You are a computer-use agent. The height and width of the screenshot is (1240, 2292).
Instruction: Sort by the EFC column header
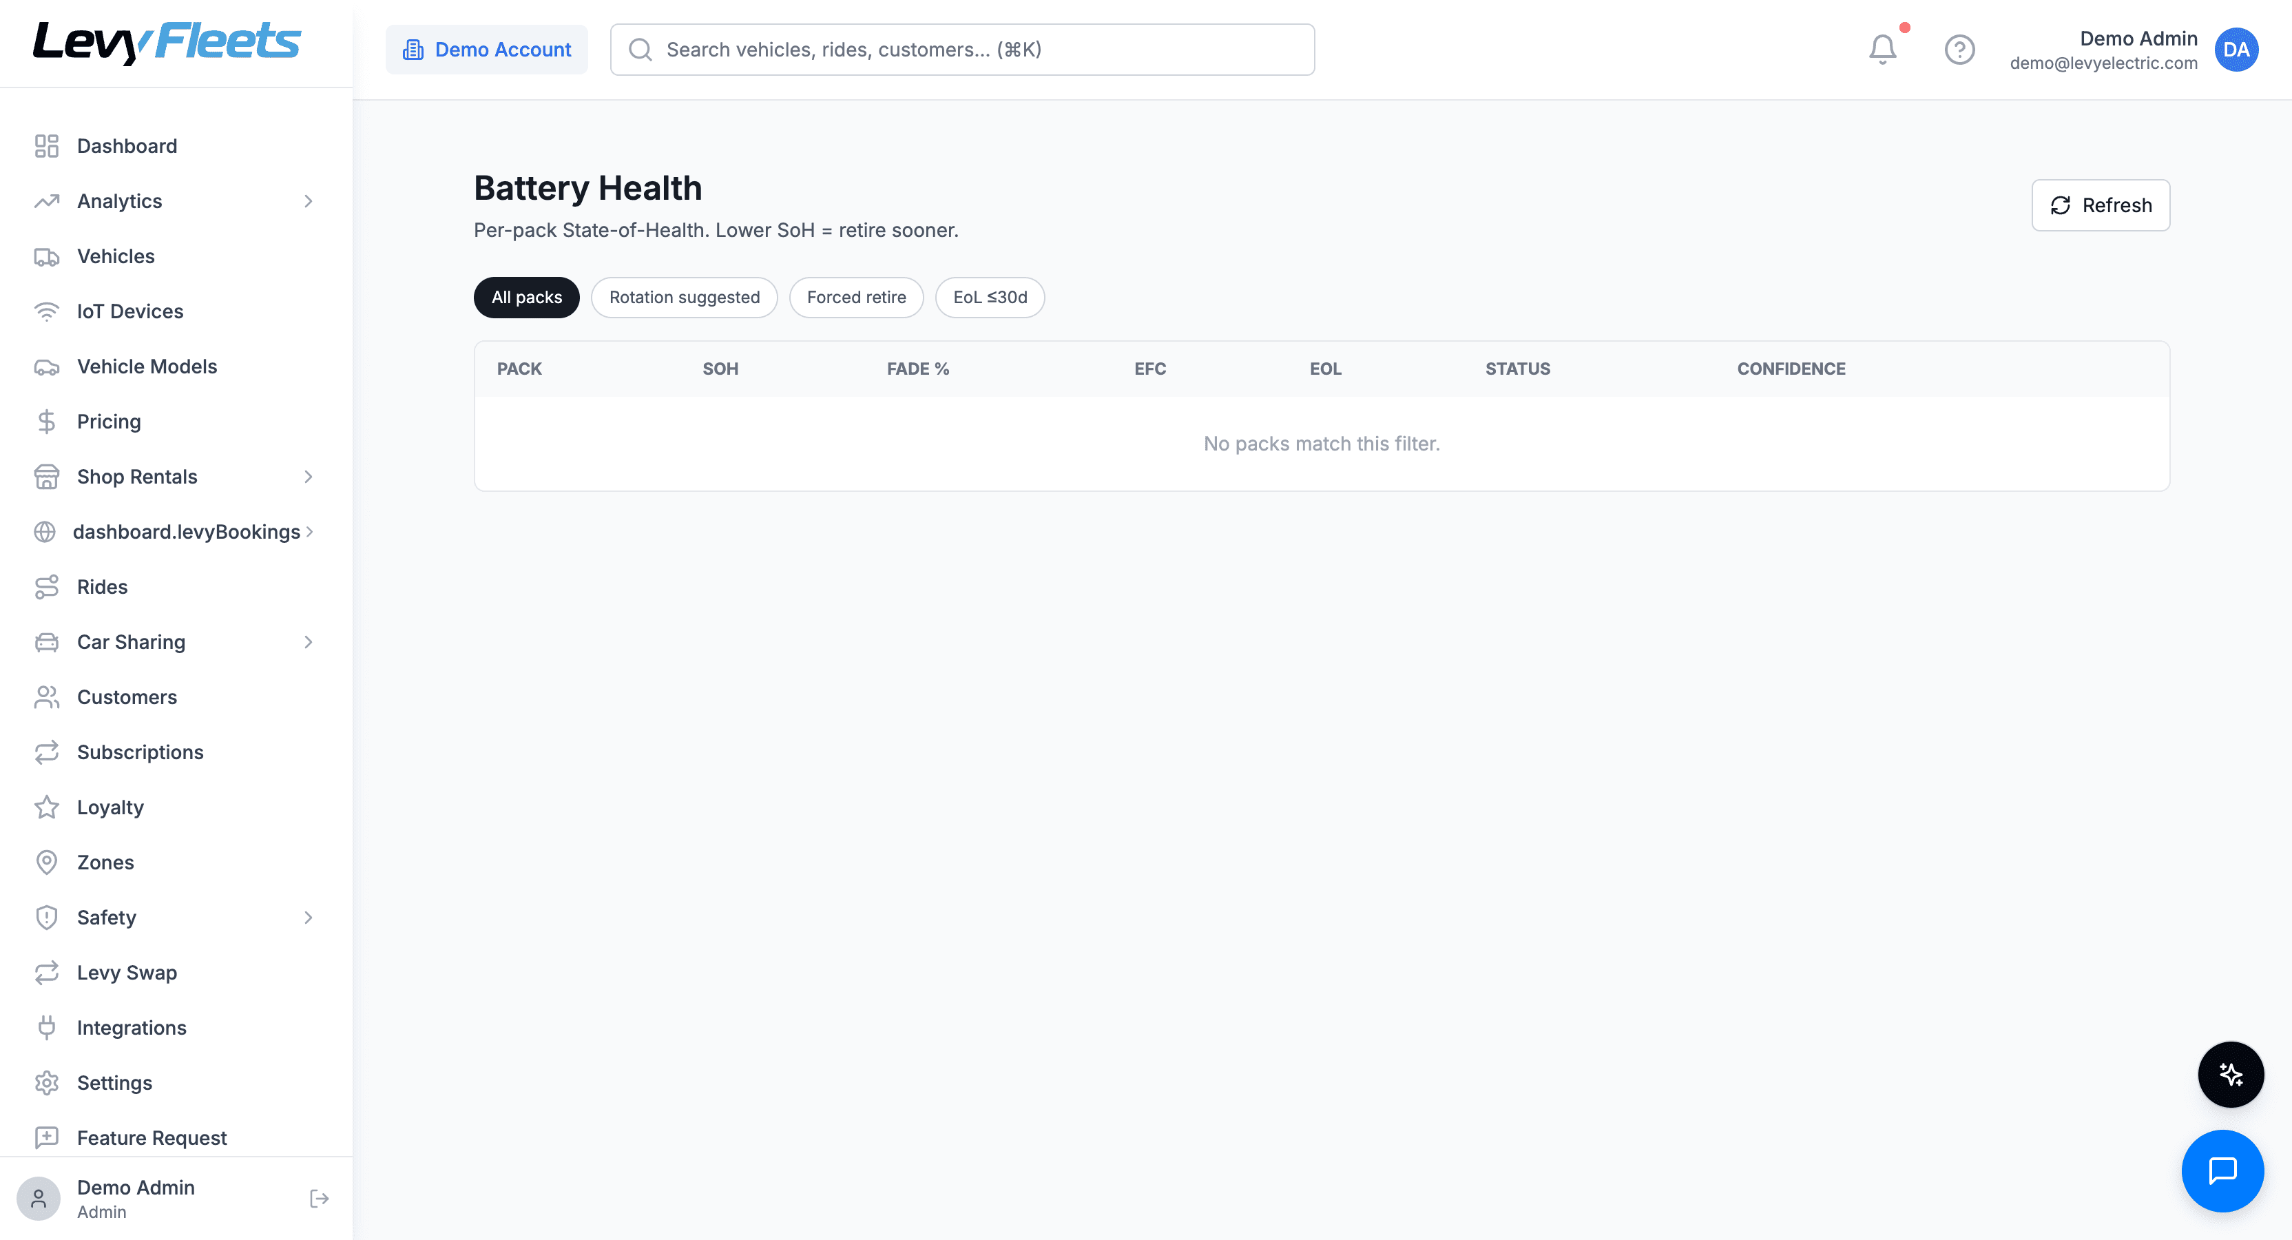[x=1149, y=369]
